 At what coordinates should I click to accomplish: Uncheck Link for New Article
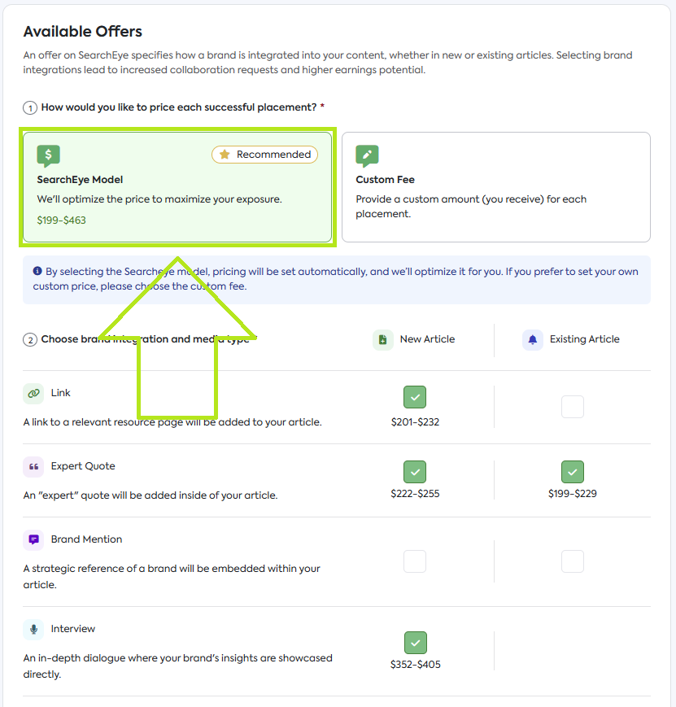415,397
